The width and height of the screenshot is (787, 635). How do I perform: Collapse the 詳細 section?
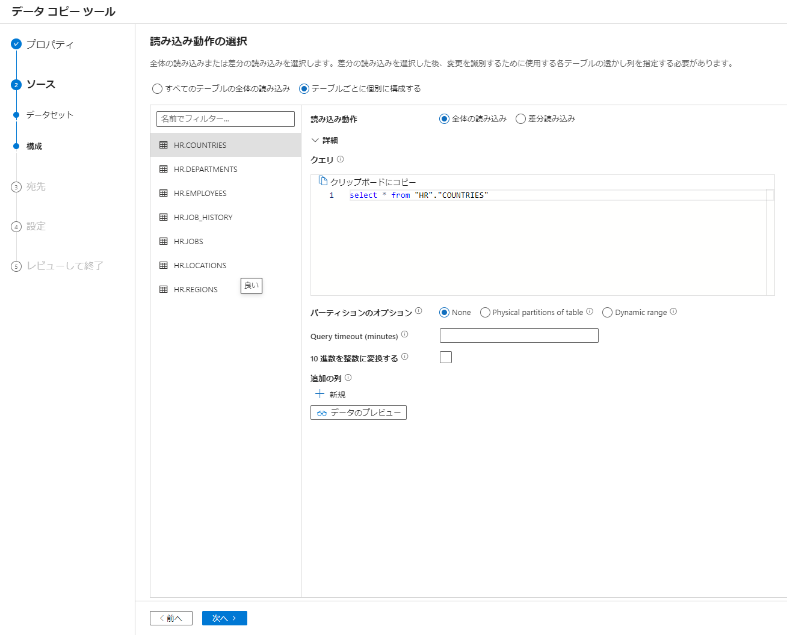[x=315, y=140]
